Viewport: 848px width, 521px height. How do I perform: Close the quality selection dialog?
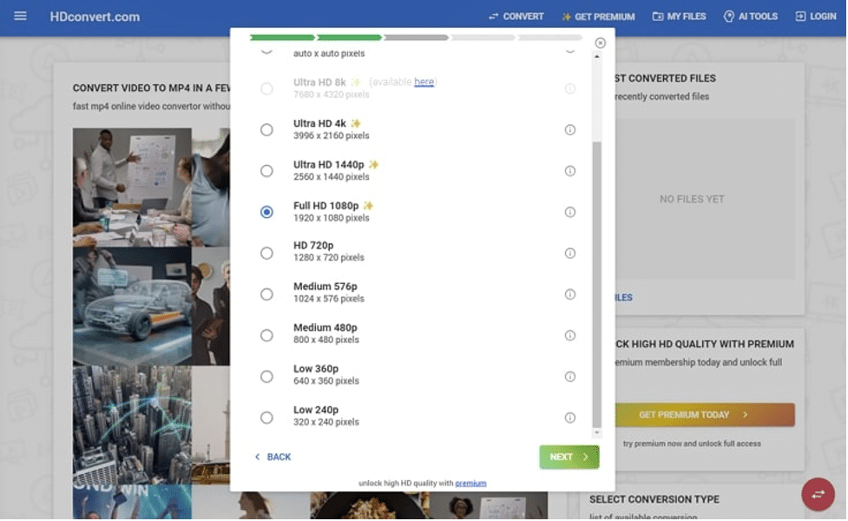(x=600, y=43)
